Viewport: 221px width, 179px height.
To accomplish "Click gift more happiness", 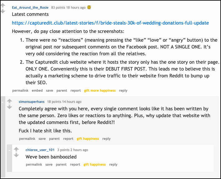I will pyautogui.click(x=100, y=90).
